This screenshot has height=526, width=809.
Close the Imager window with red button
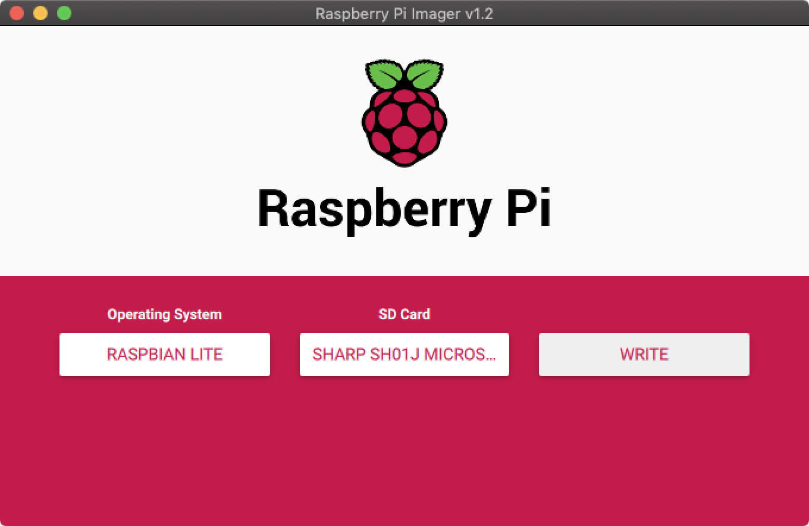click(x=17, y=13)
